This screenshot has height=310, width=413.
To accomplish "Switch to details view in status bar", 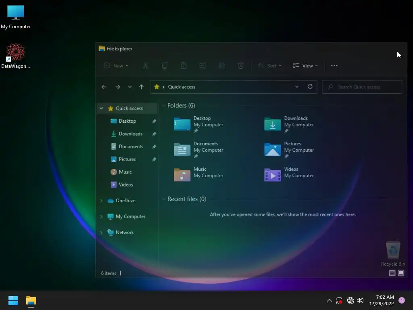I will 392,273.
